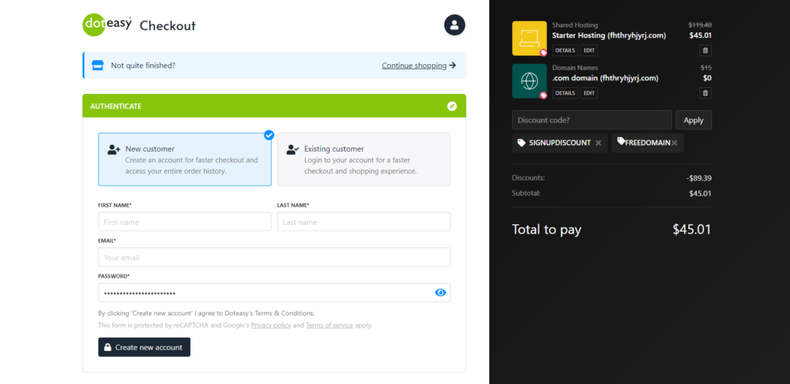Open Google's Privacy policy link

(271, 325)
